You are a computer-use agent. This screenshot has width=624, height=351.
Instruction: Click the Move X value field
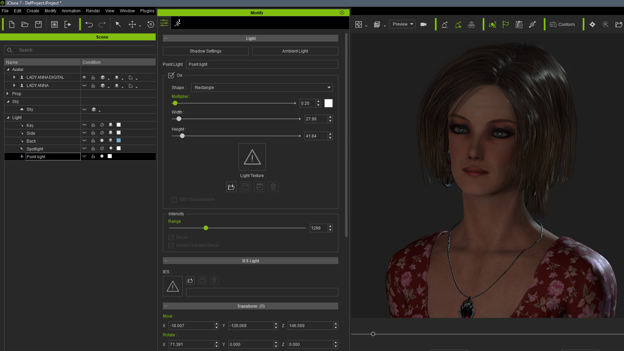(191, 326)
